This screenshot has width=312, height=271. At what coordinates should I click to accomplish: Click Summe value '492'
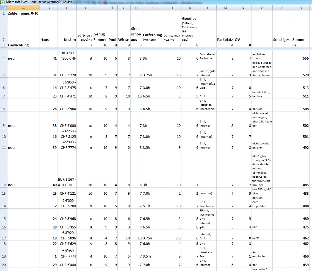pos(300,144)
